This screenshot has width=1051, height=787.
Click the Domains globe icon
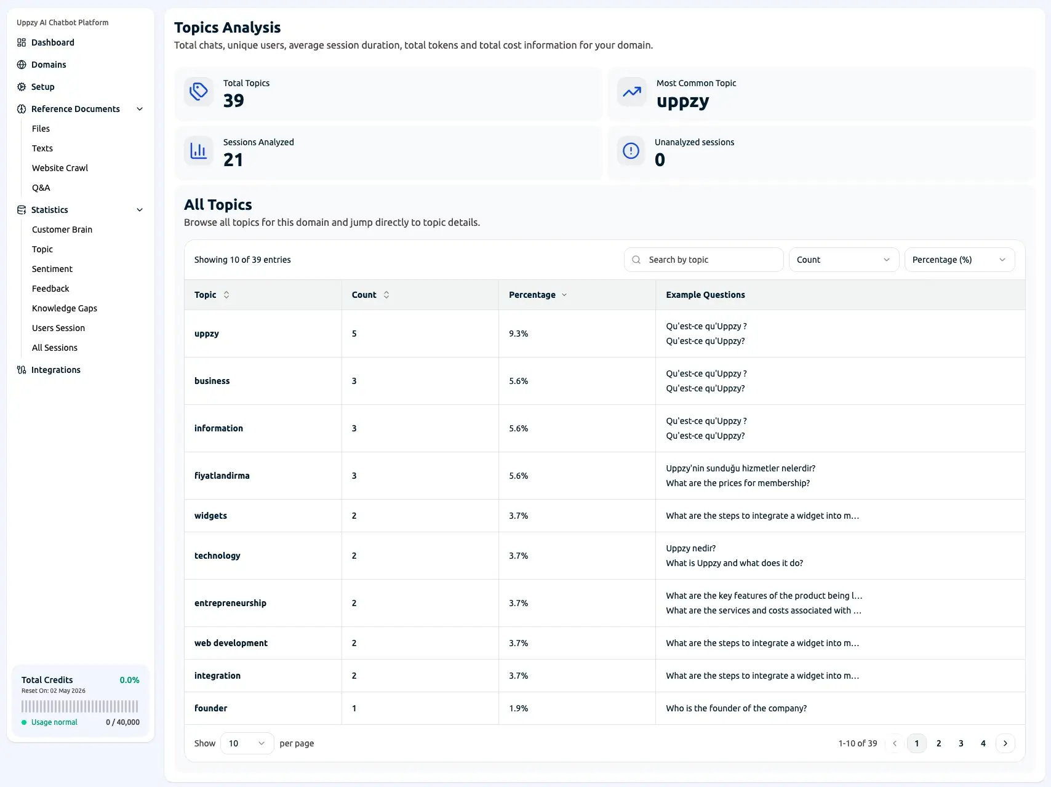pyautogui.click(x=22, y=65)
